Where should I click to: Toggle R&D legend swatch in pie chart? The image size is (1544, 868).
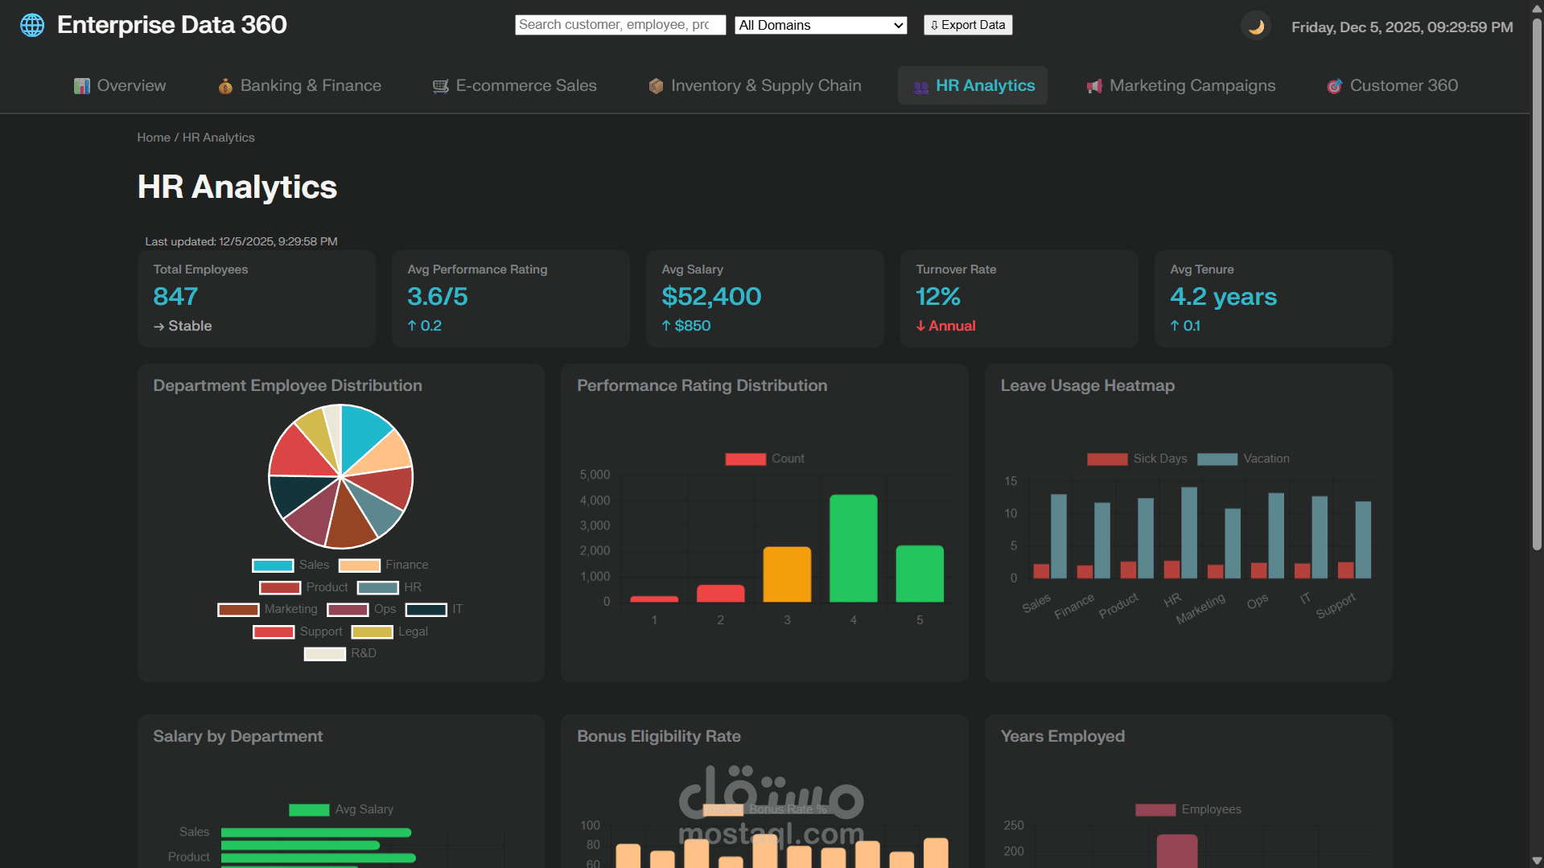[325, 653]
